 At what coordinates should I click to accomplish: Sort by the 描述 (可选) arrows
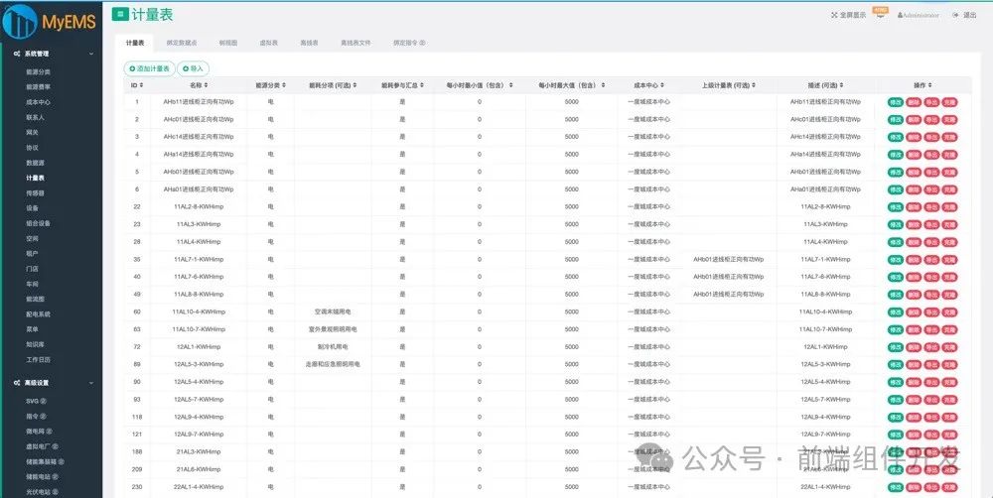(x=841, y=84)
